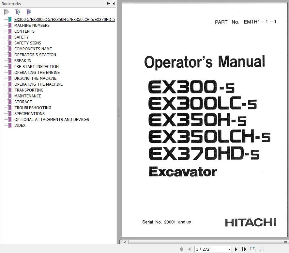Click the go to previous view icon
Screen dimensions: 289x253
click(253, 249)
